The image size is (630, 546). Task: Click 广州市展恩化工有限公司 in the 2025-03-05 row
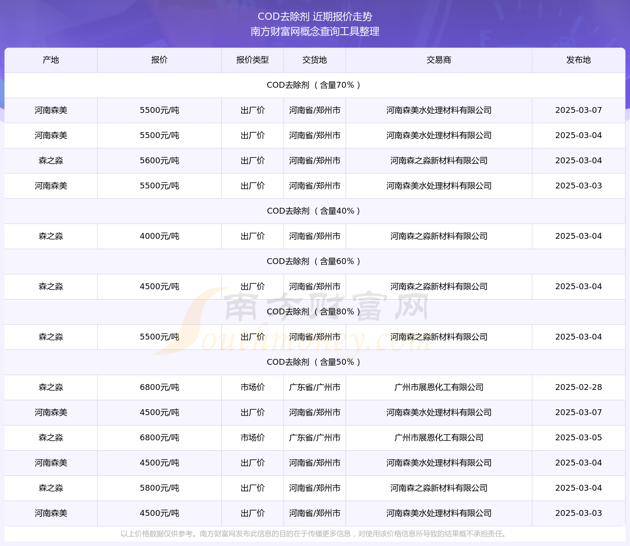[x=439, y=438]
